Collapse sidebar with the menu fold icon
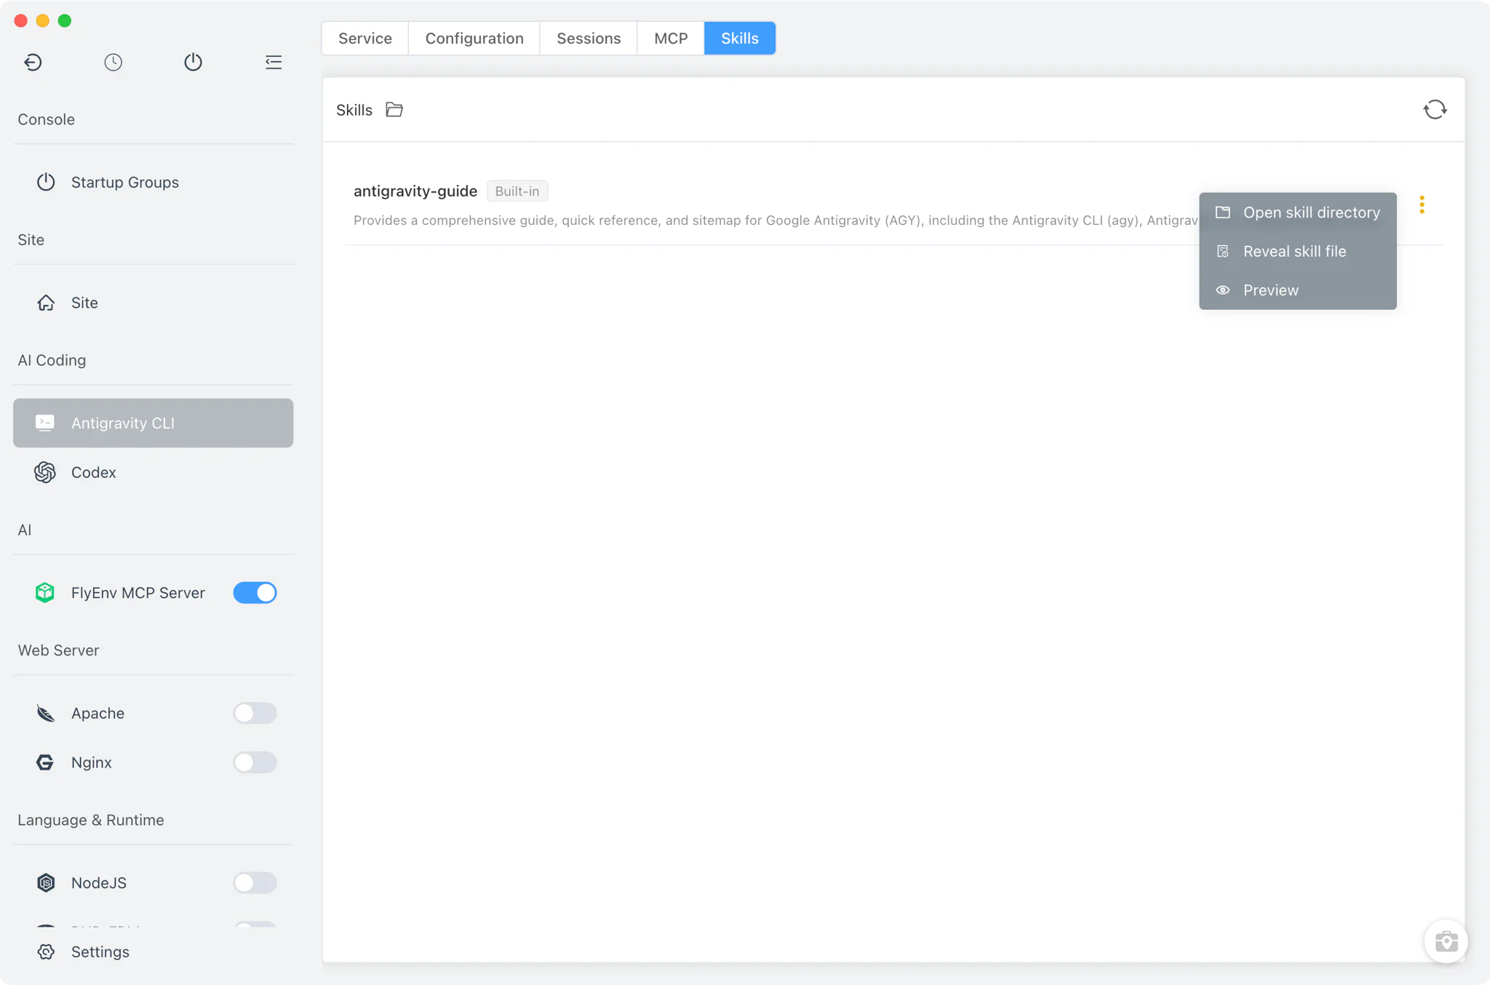Image resolution: width=1490 pixels, height=985 pixels. tap(274, 63)
